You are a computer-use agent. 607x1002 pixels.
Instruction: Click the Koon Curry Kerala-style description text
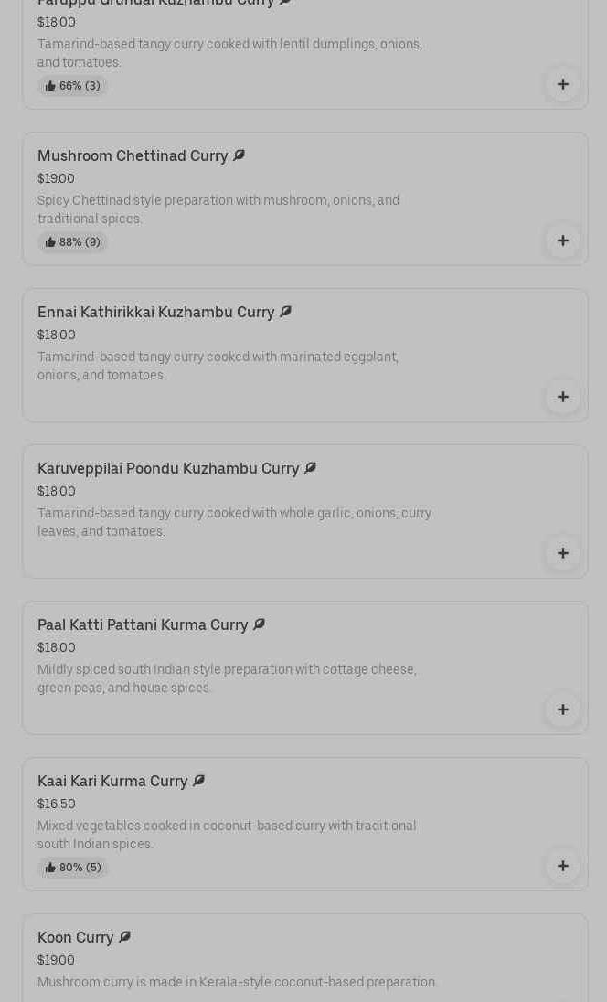[237, 982]
